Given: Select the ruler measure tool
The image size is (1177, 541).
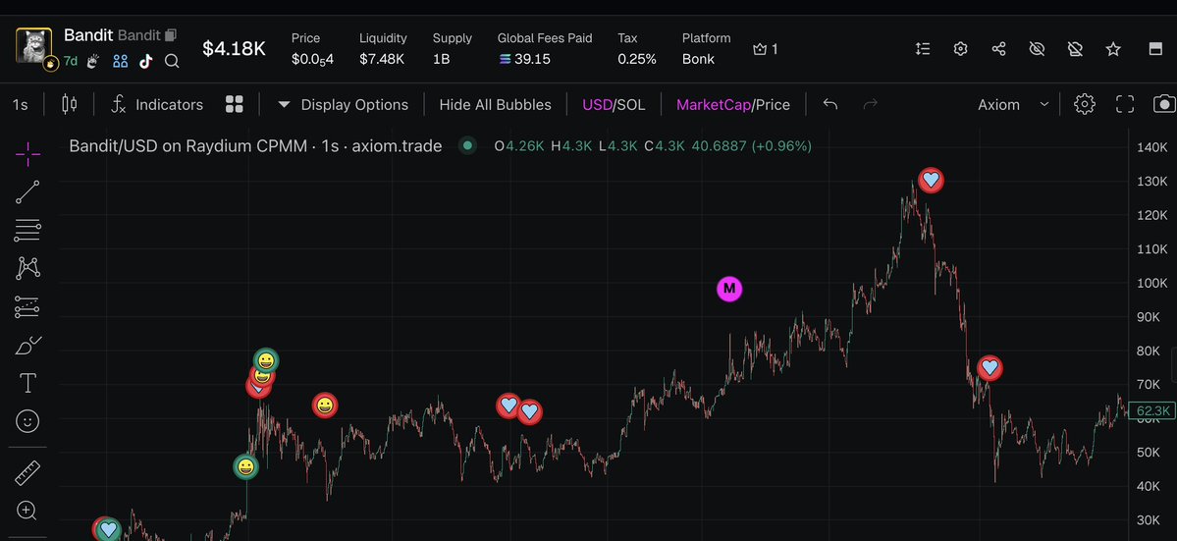Looking at the screenshot, I should 27,473.
